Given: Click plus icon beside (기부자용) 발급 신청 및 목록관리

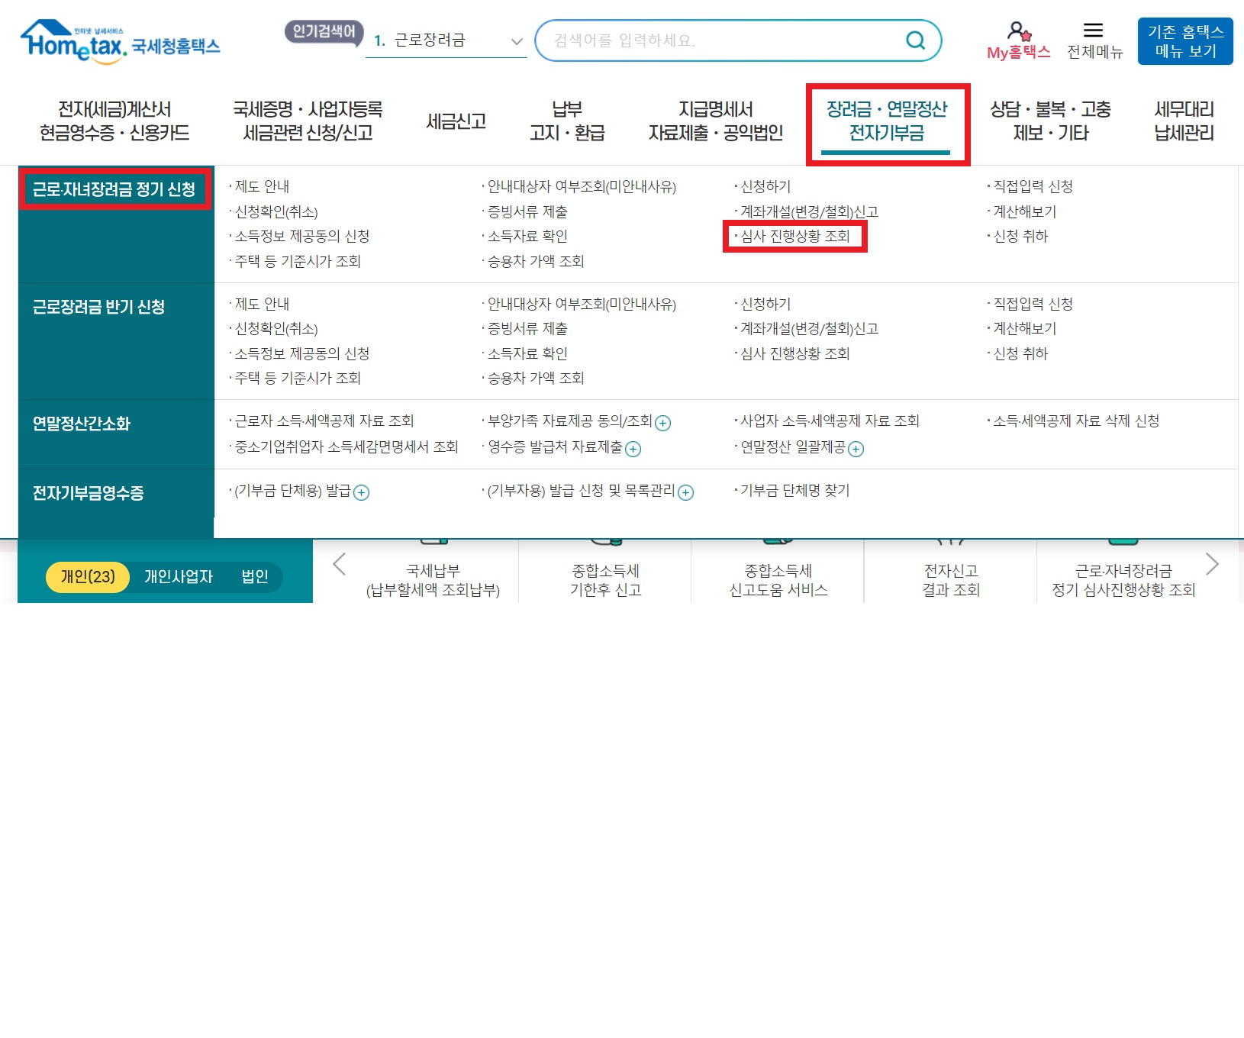Looking at the screenshot, I should tap(686, 492).
